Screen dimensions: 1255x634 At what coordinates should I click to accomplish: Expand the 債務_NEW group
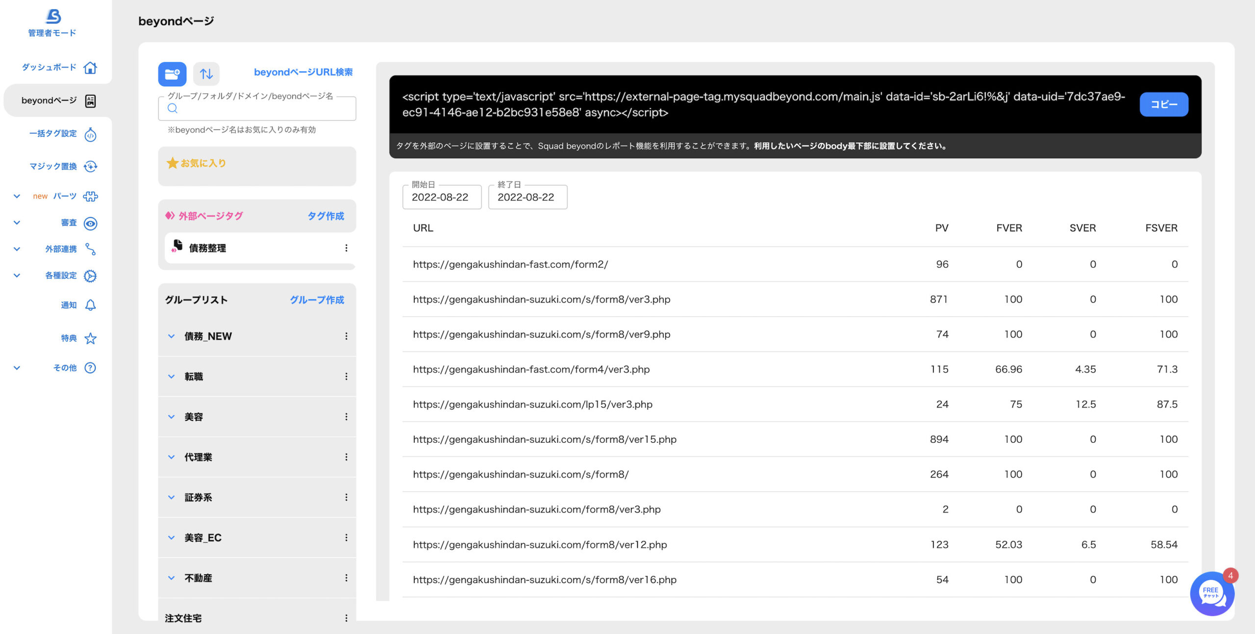point(171,336)
